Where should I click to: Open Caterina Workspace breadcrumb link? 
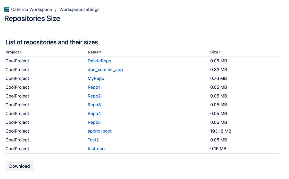pos(32,10)
